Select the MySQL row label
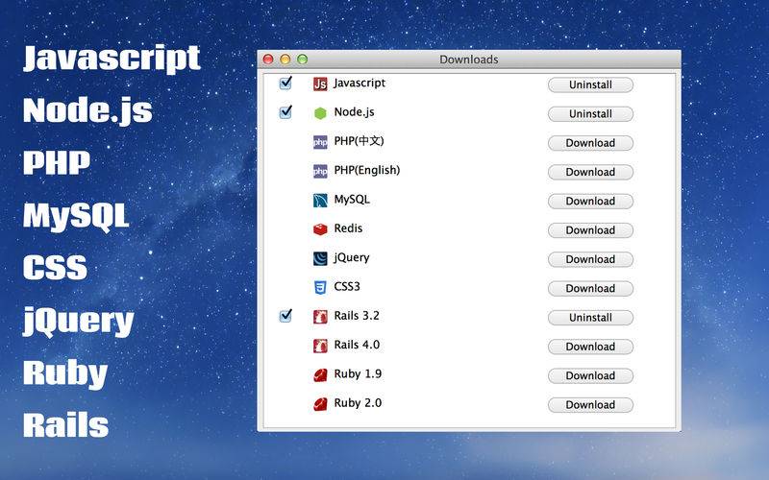769x480 pixels. (352, 200)
